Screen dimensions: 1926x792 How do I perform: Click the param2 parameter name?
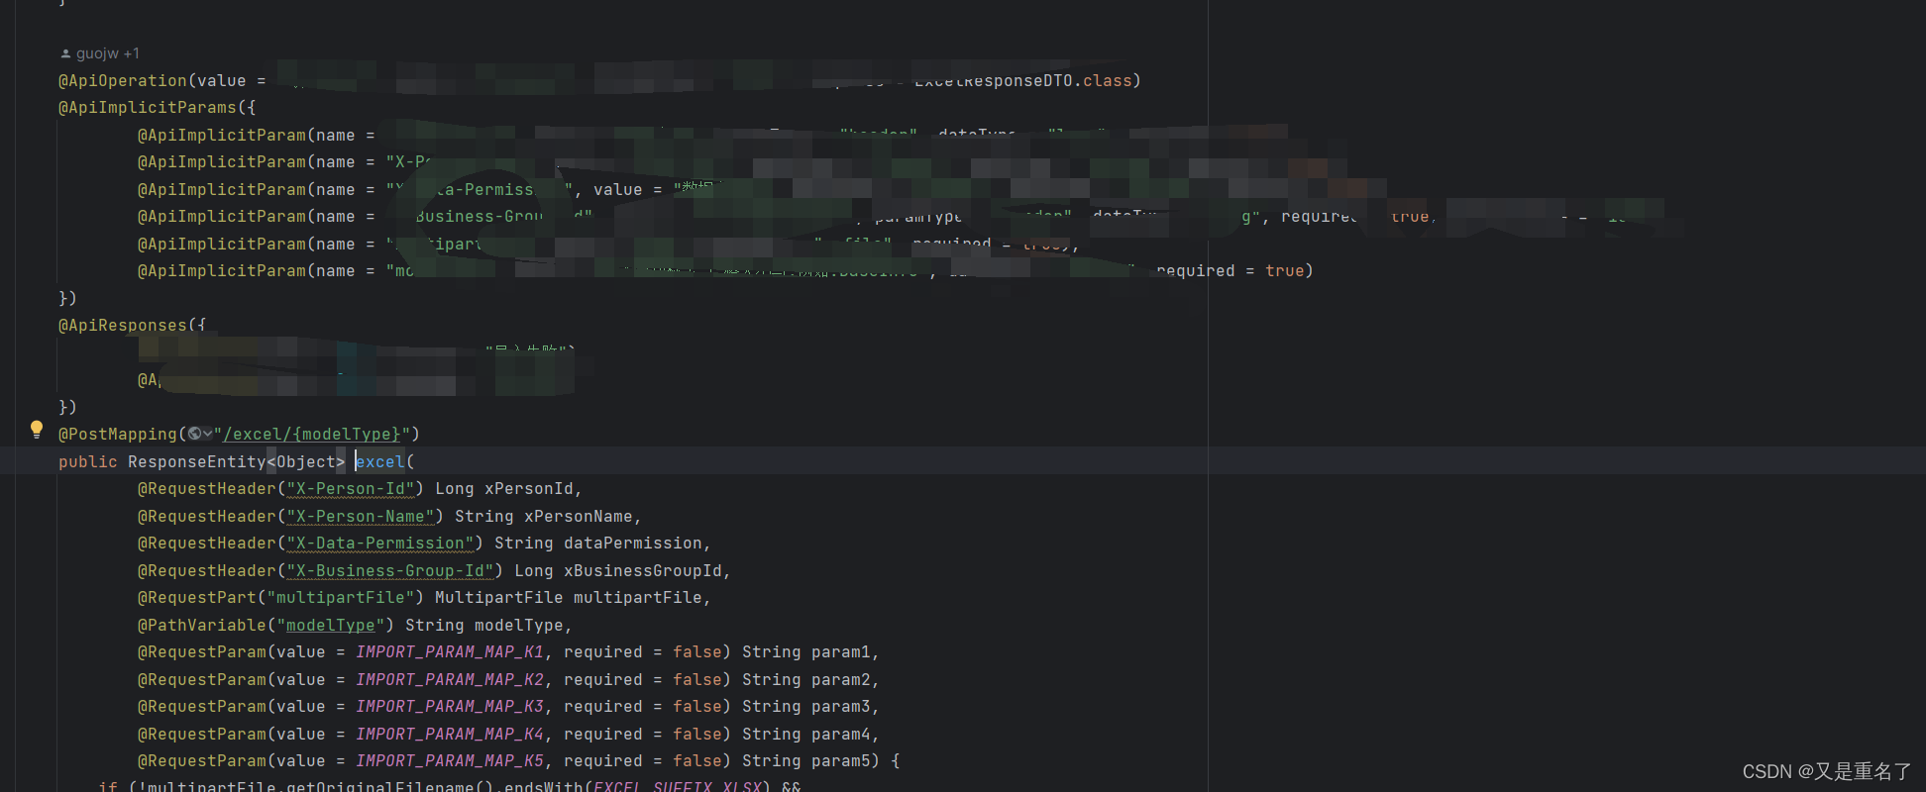(841, 680)
